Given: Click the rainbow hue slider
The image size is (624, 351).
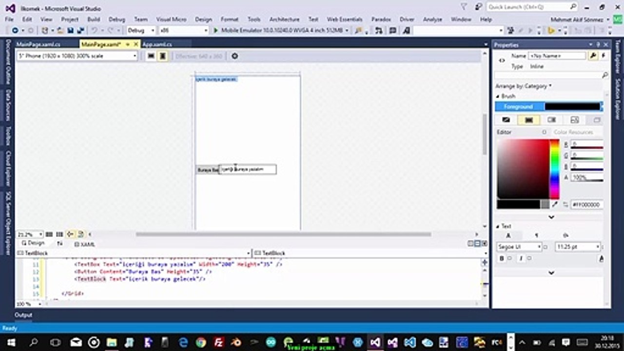Looking at the screenshot, I should click(x=554, y=169).
